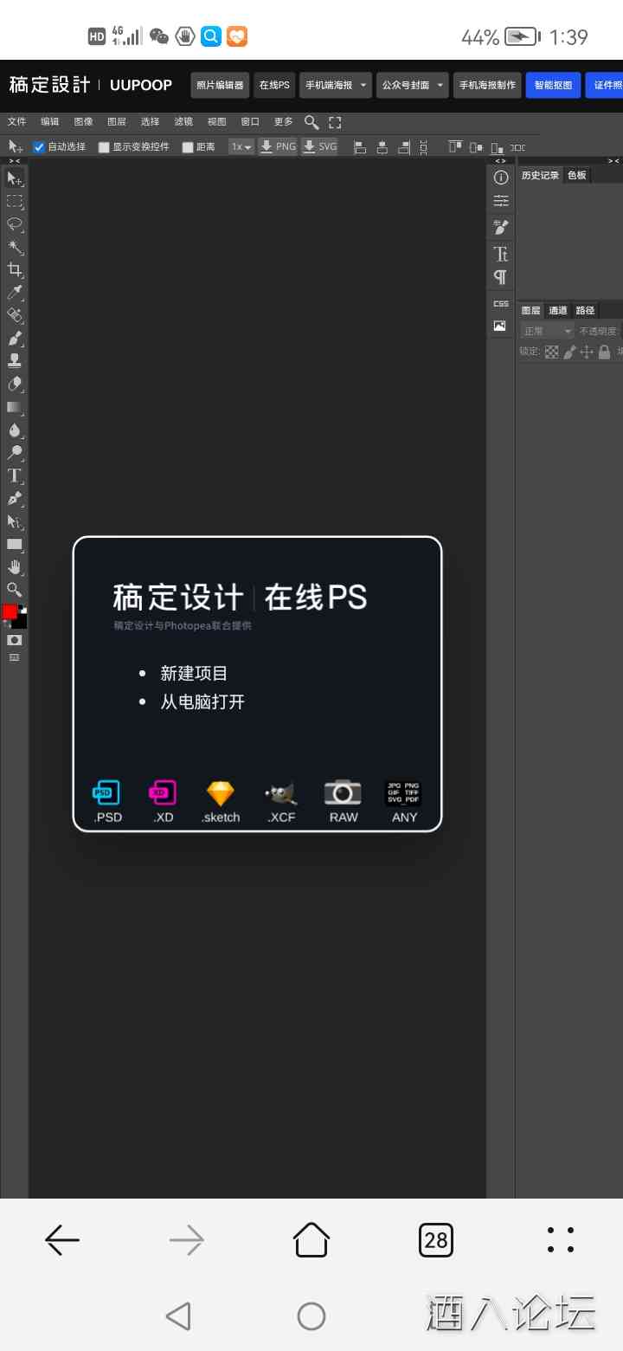
Task: Collapse the left toolbar via top arrows
Action: 14,161
